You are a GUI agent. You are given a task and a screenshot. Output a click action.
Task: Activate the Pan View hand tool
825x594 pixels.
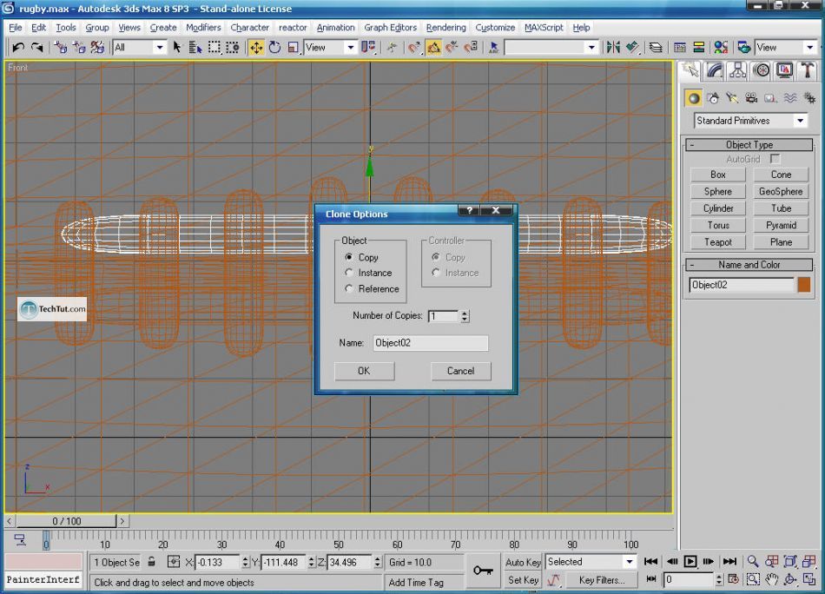click(772, 579)
